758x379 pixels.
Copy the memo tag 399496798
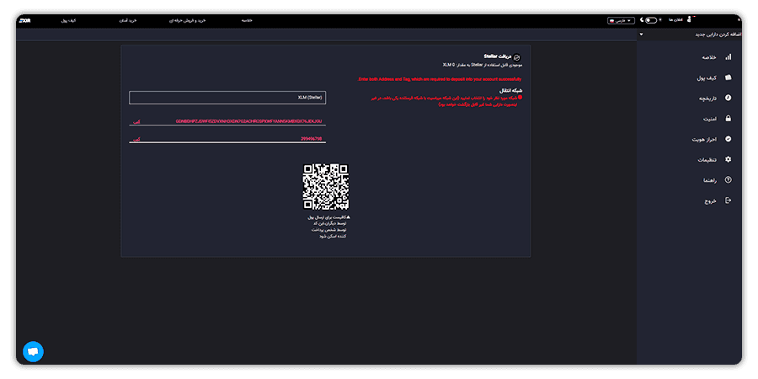tap(136, 139)
